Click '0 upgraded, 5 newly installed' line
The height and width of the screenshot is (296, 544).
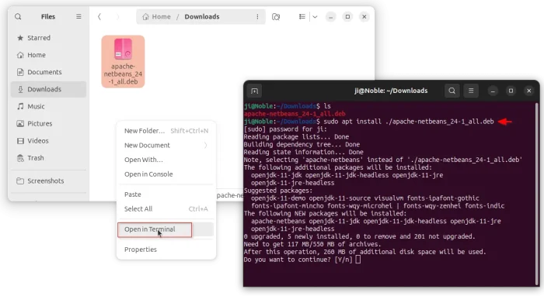[359, 236]
